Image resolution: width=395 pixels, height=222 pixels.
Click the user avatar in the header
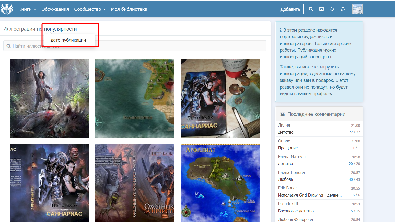357,9
